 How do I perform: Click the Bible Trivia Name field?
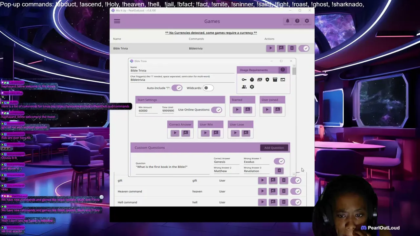click(x=182, y=70)
